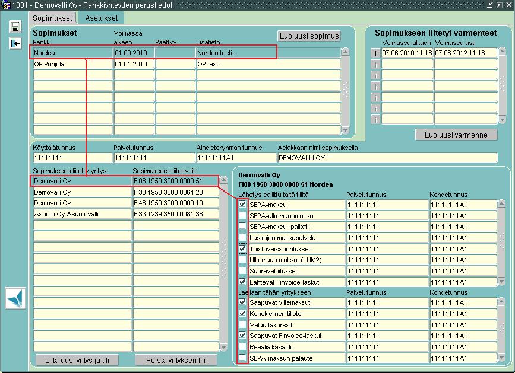Image resolution: width=515 pixels, height=373 pixels.
Task: Select the Nordea contract row
Action: pos(187,53)
